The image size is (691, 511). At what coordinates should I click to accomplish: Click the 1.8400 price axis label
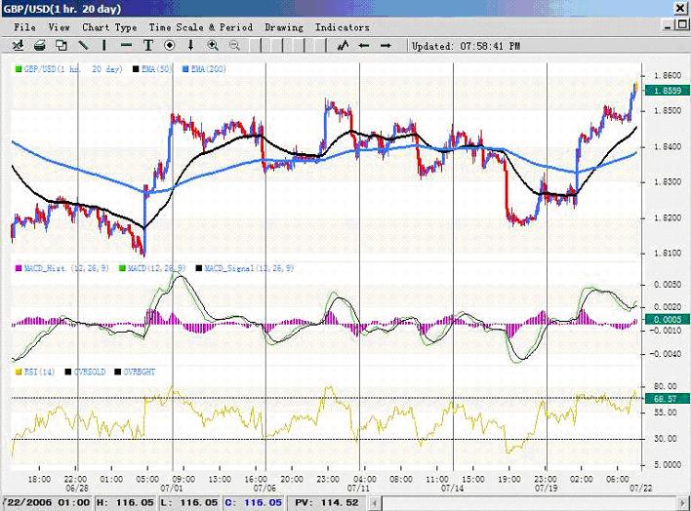click(668, 146)
